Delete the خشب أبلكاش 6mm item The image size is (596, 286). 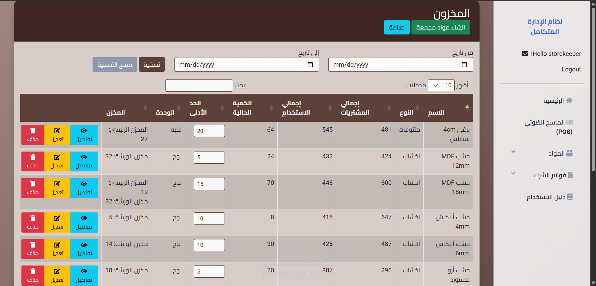coord(33,249)
